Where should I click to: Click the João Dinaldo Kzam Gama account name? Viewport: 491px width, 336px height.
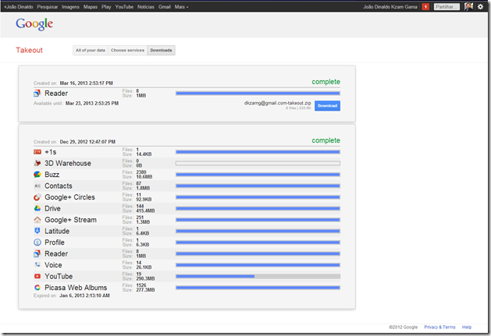[390, 6]
